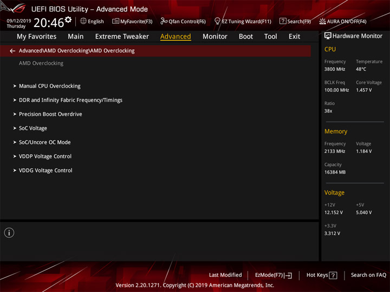This screenshot has width=390, height=292.
Task: Toggle AURA ON/OFF(F4)
Action: click(347, 22)
